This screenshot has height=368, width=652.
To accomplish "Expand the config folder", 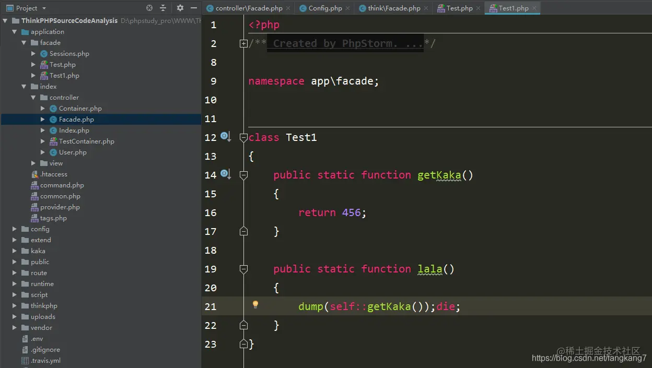I will [x=15, y=229].
